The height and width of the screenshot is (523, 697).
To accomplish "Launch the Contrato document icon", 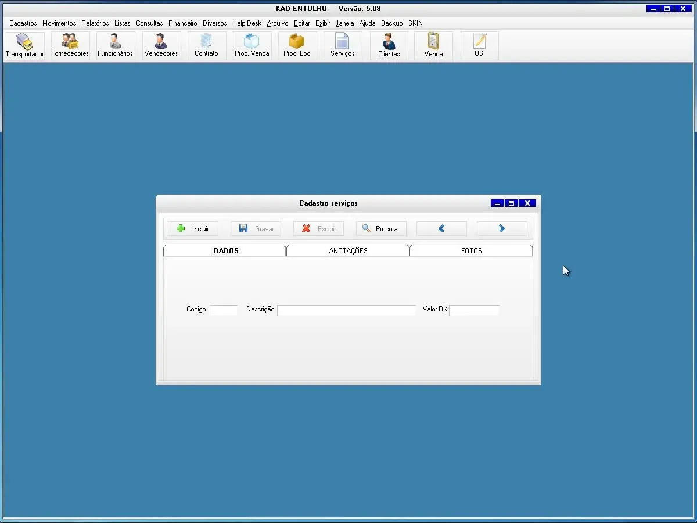I will pos(206,45).
